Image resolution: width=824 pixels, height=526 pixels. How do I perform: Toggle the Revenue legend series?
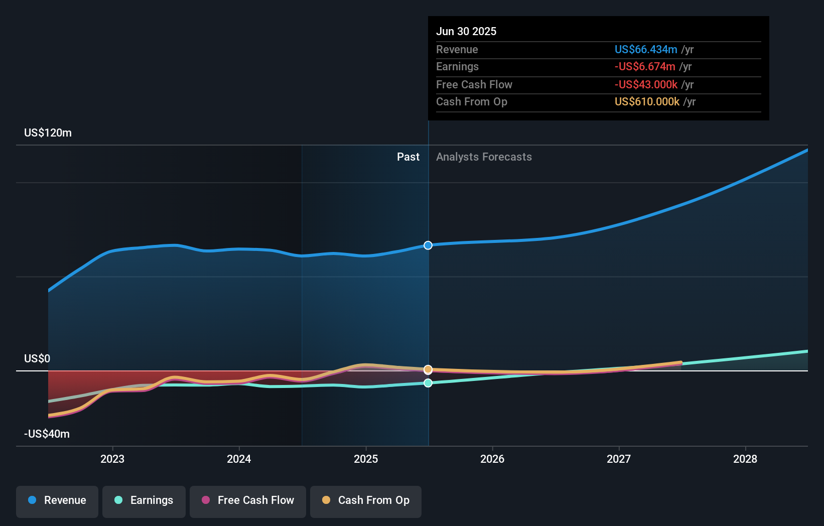[57, 501]
